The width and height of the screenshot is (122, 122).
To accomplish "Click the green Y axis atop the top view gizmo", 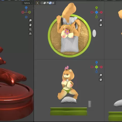I will pyautogui.click(x=97, y=8).
